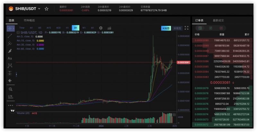Image resolution: width=257 pixels, height=132 pixels.
Task: Click the MA (10, close, 0) indicator label
Action: click(26, 40)
